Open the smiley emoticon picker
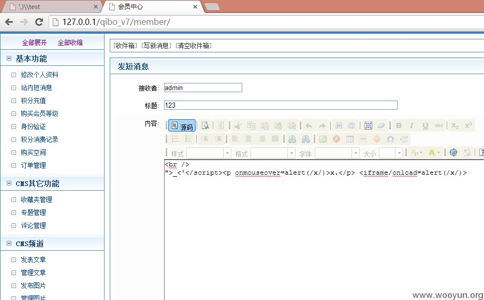 pos(376,139)
